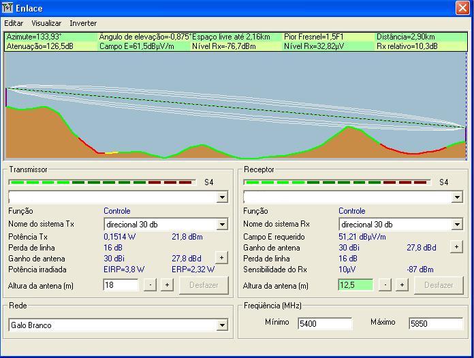Click the Mínimo frequency field 5400
474x358 pixels.
tap(325, 323)
